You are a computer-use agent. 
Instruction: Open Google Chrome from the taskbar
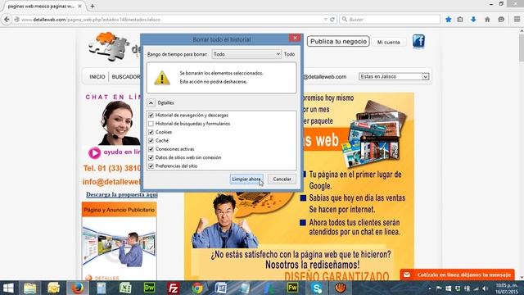197,288
